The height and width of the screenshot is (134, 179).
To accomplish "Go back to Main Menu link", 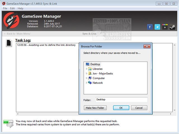I will click(x=17, y=34).
